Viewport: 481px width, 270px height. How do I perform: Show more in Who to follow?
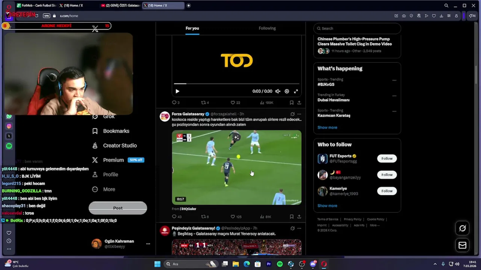pyautogui.click(x=327, y=205)
